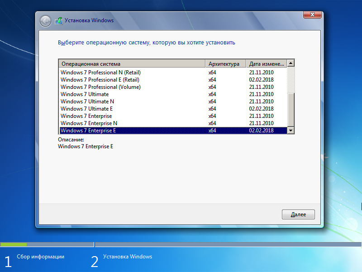Click the Далее button
The width and height of the screenshot is (362, 272).
298,214
